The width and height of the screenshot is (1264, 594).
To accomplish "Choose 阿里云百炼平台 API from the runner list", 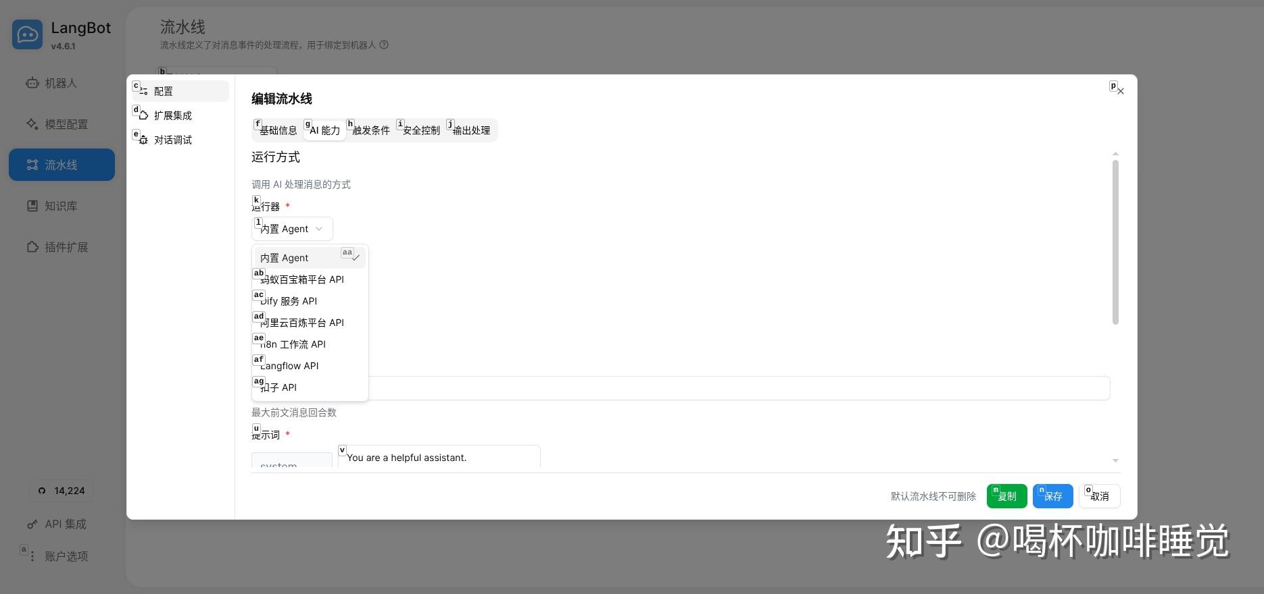I will [x=310, y=323].
